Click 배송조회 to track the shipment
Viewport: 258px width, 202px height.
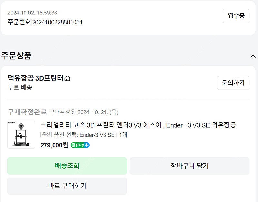[x=67, y=166]
